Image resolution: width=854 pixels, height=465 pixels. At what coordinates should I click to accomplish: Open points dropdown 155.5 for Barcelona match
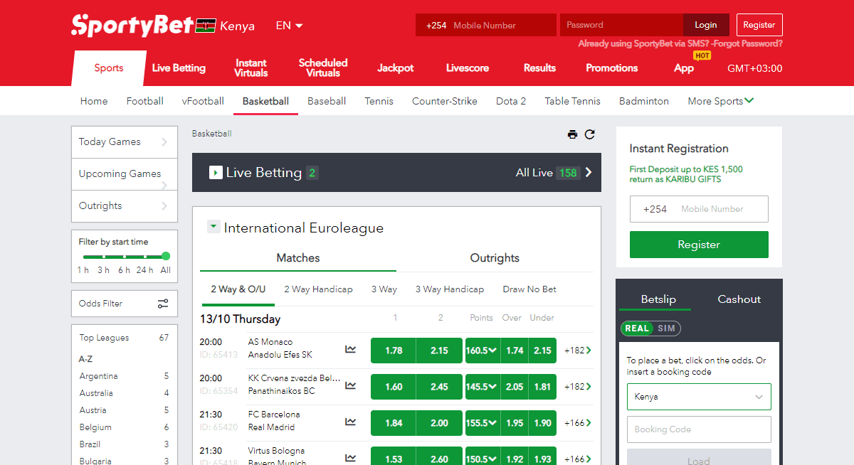(482, 423)
